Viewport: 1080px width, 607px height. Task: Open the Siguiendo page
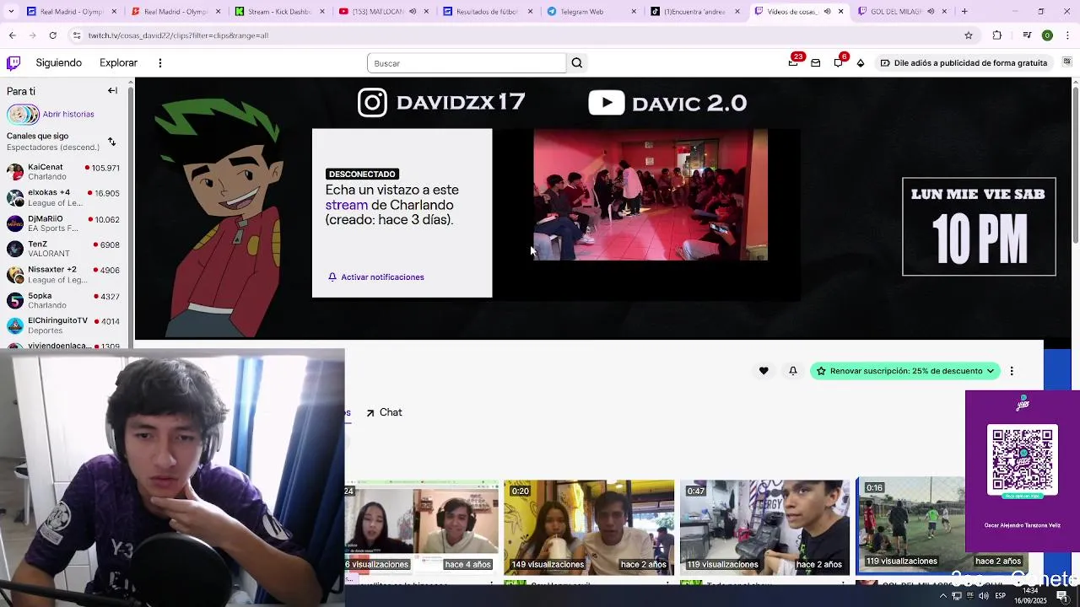point(59,62)
